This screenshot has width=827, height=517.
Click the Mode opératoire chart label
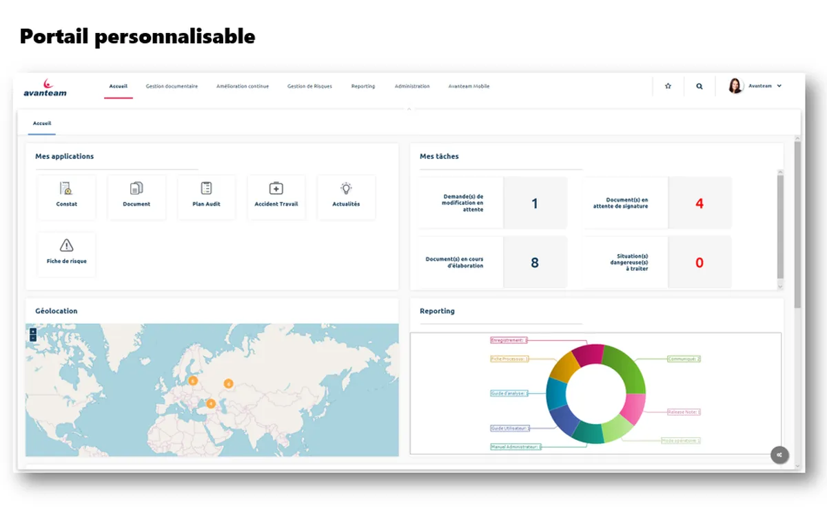coord(681,440)
